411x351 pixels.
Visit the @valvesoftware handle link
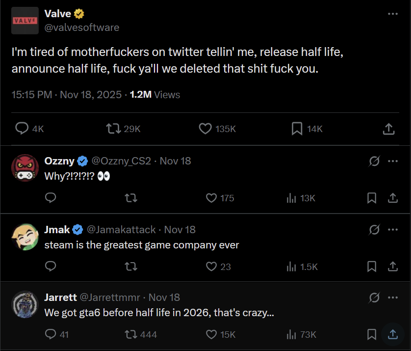(82, 27)
